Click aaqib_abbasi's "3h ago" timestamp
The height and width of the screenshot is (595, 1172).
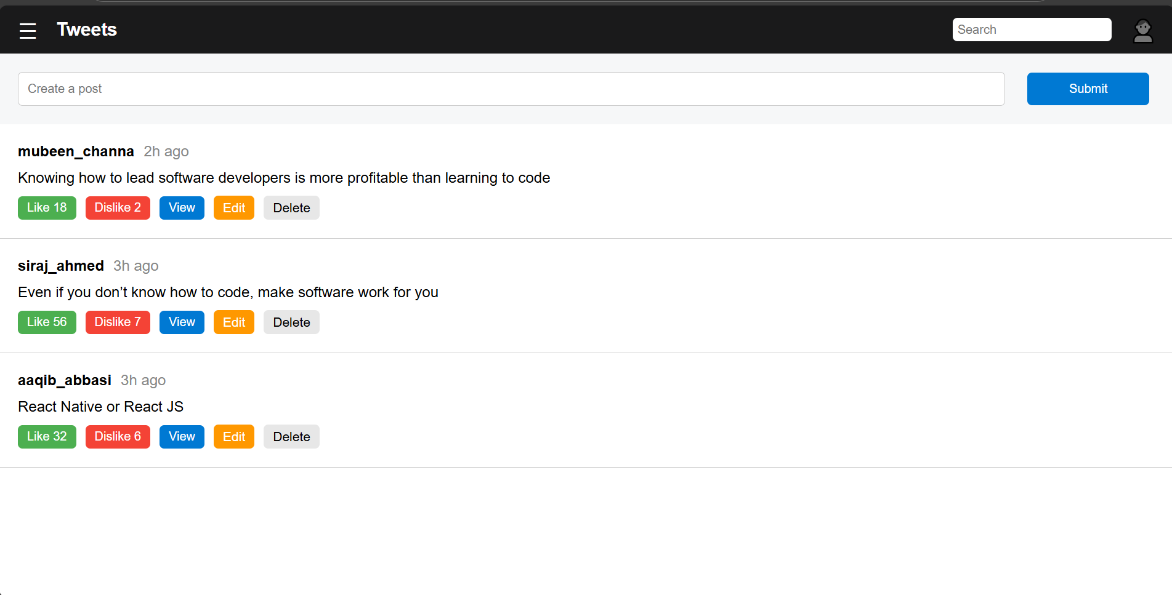click(x=143, y=380)
